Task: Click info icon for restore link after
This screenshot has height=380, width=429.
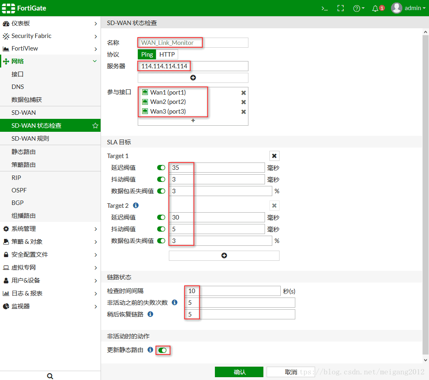Action: tap(150, 314)
